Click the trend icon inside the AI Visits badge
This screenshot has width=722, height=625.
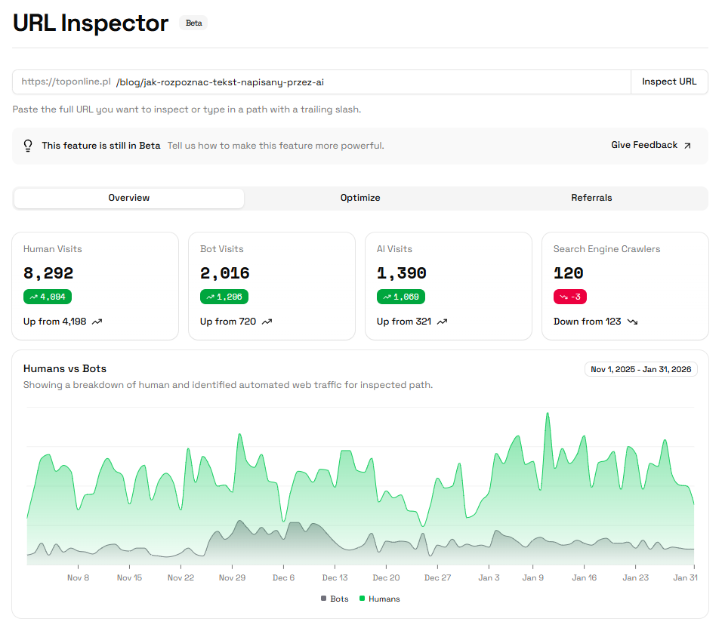click(387, 297)
